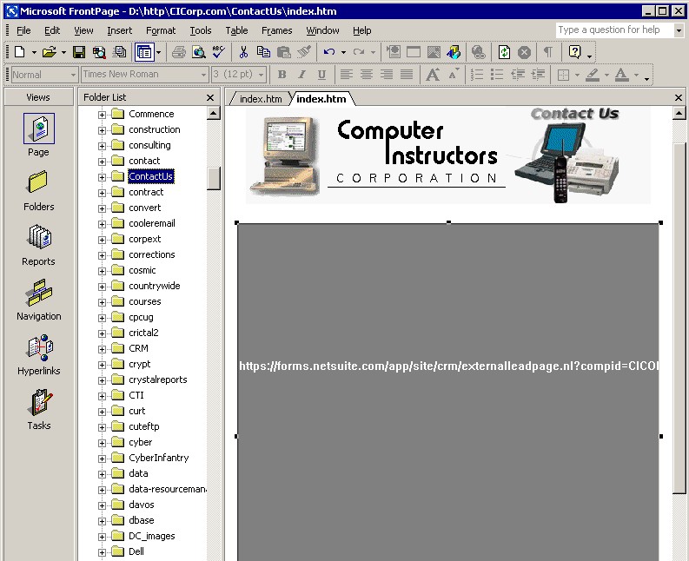This screenshot has height=561, width=689.
Task: Open the Frames menu
Action: tap(277, 30)
